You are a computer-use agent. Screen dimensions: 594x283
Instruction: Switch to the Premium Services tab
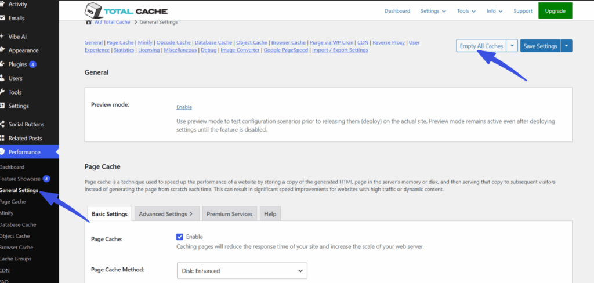point(230,213)
